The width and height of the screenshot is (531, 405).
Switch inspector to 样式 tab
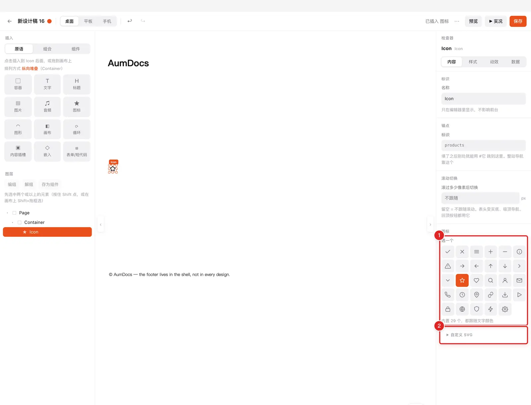[473, 62]
